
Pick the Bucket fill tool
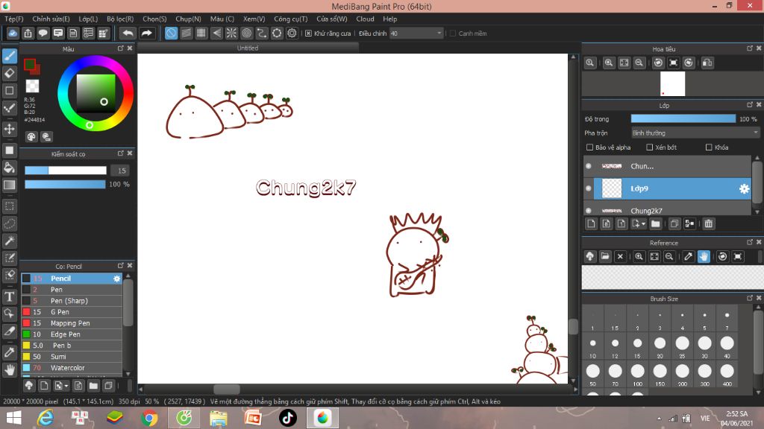(x=10, y=168)
